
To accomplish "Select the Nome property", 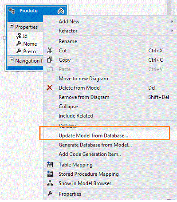I will point(27,44).
